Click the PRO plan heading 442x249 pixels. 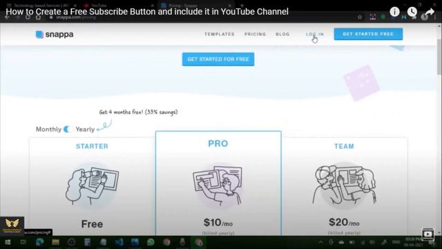click(218, 143)
